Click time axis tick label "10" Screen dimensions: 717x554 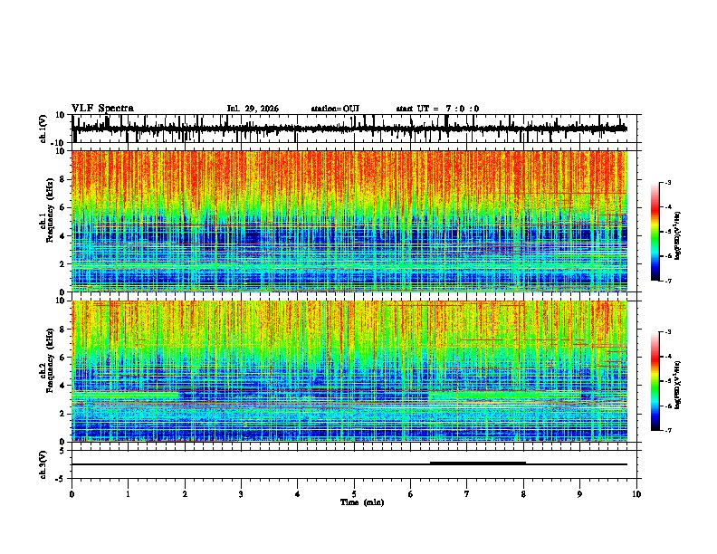(636, 494)
